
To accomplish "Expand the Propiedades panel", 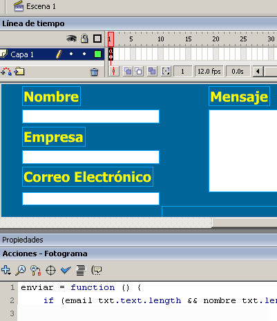I will (138, 240).
